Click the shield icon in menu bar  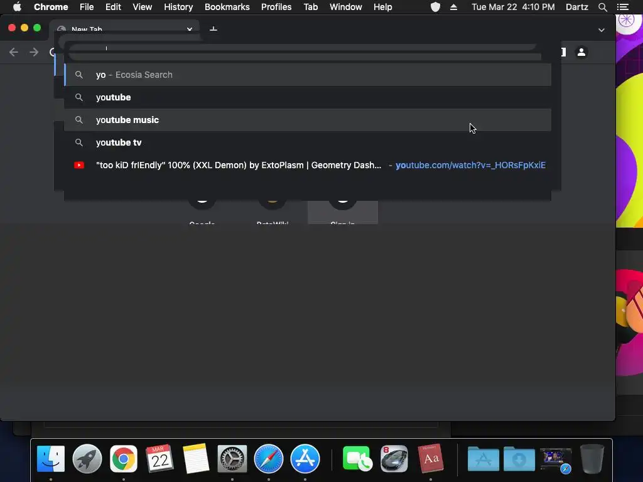pos(436,7)
